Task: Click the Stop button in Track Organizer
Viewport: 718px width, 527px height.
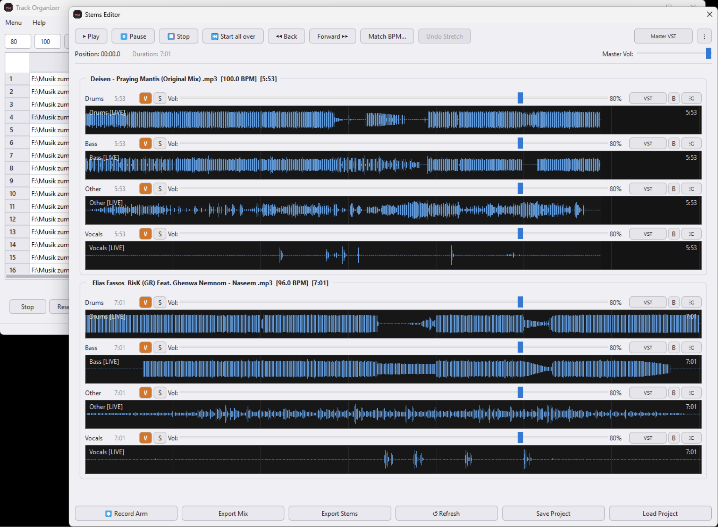Action: coord(27,307)
